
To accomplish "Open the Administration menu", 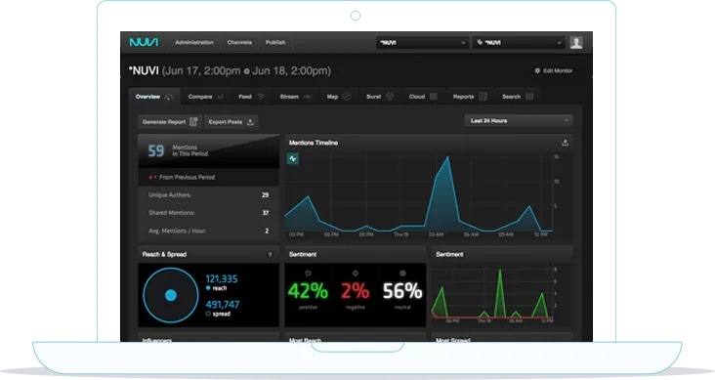I will click(x=194, y=42).
